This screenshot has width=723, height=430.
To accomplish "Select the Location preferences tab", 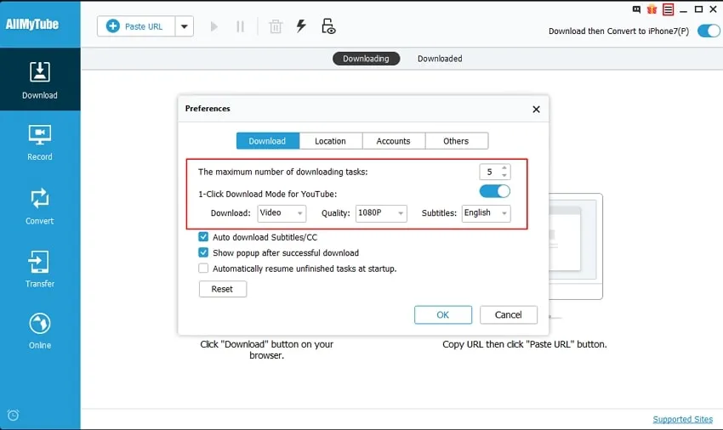I will click(331, 141).
